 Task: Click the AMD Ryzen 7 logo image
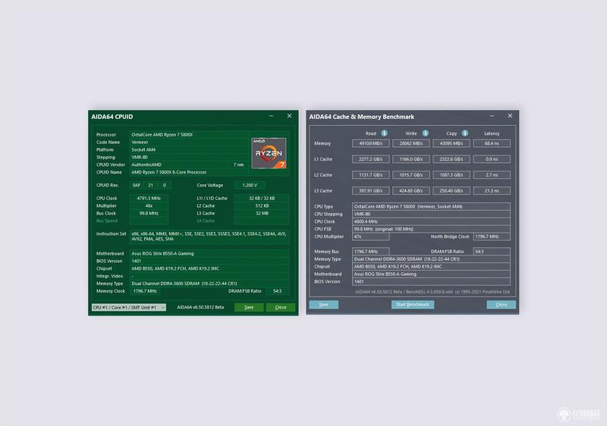[269, 153]
